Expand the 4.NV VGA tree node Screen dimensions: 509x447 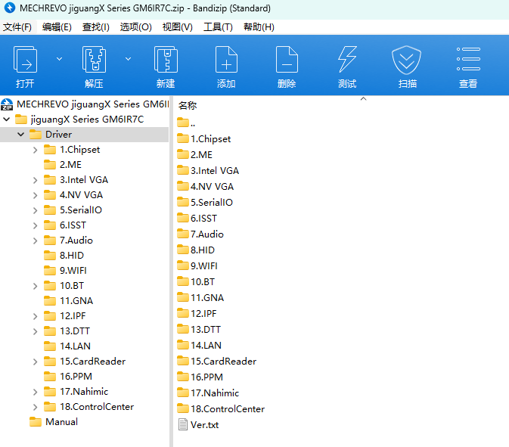point(35,195)
